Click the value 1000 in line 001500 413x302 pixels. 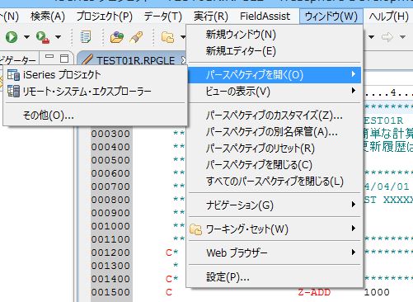pyautogui.click(x=377, y=292)
